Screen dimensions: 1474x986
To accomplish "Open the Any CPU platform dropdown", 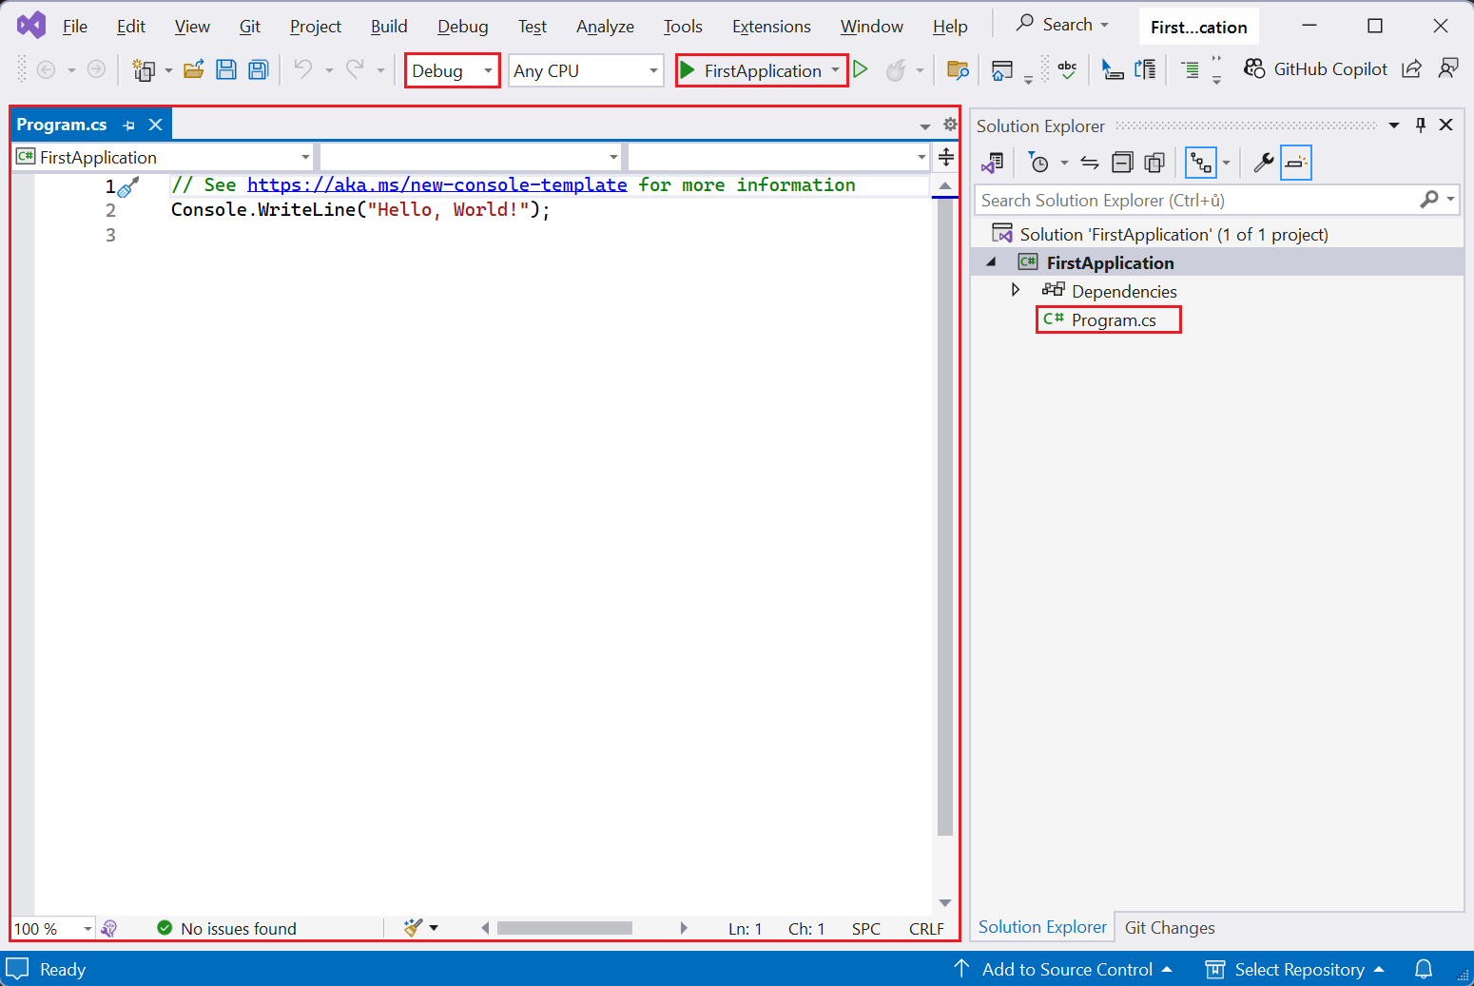I will (652, 69).
